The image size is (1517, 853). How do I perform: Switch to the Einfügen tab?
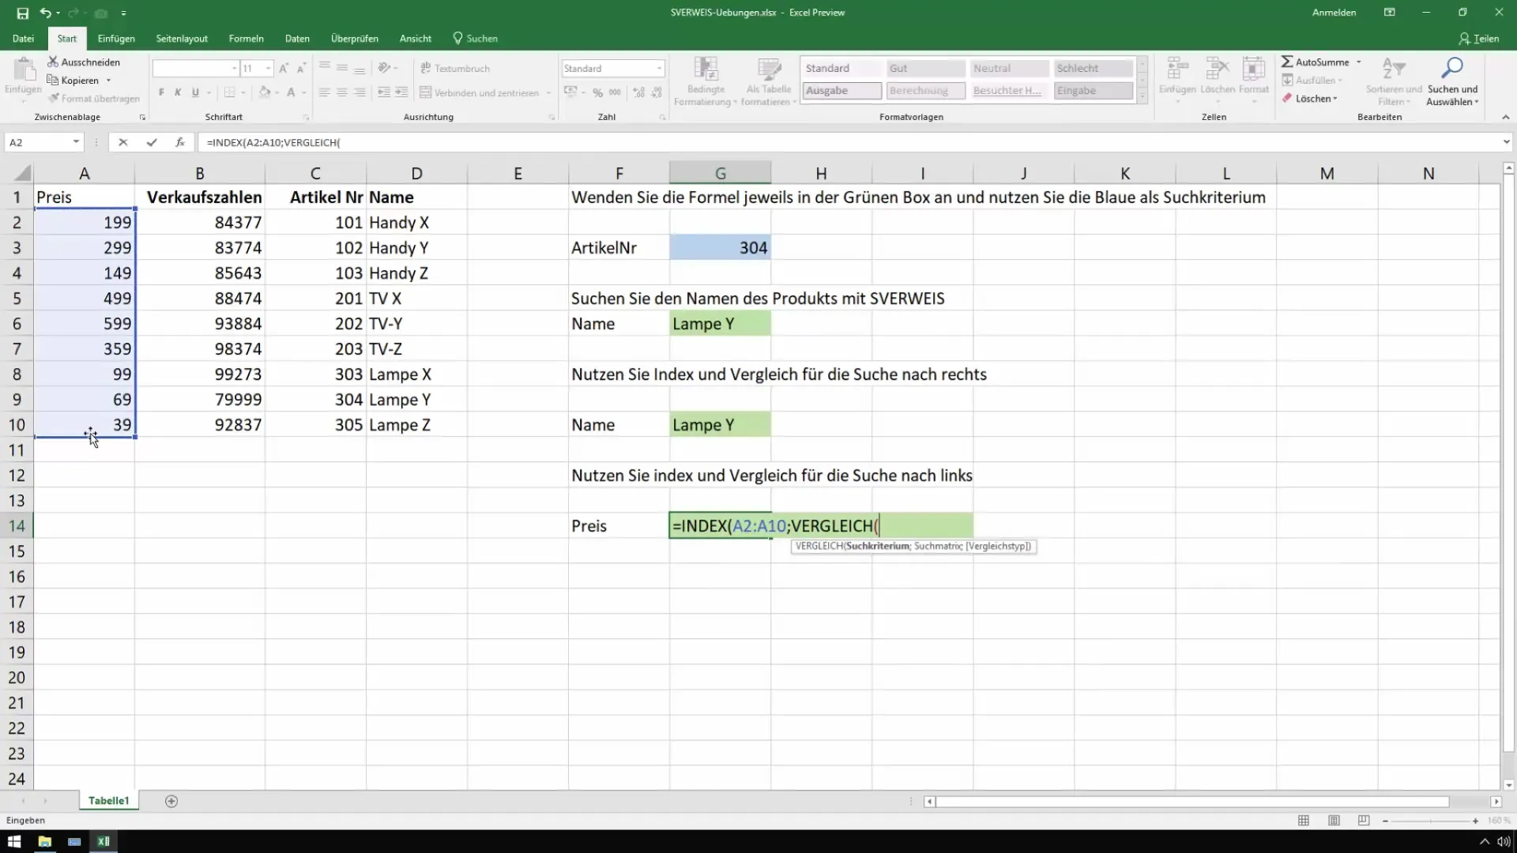tap(116, 38)
